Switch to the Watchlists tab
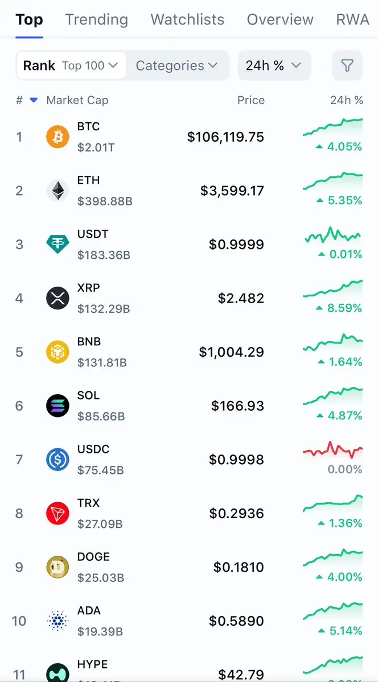This screenshot has height=682, width=378. click(187, 19)
